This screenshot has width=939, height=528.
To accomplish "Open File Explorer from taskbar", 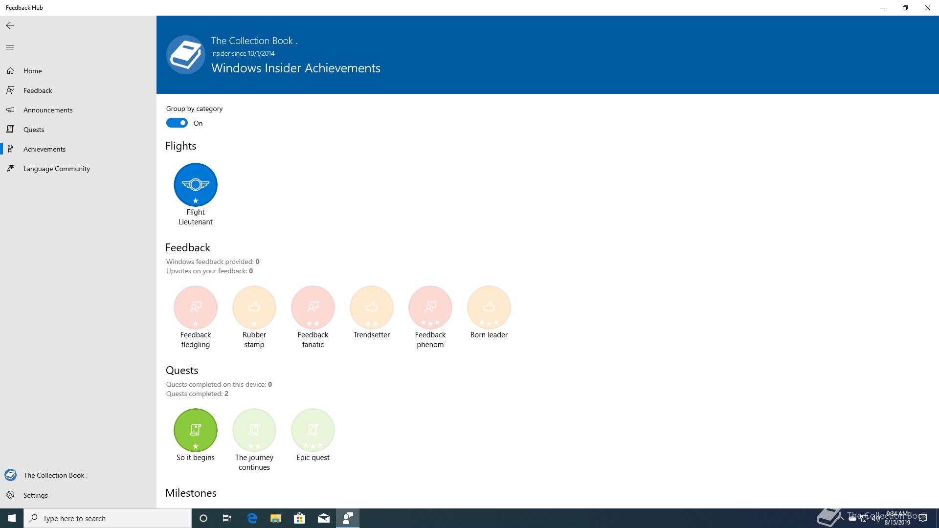I will pos(276,518).
